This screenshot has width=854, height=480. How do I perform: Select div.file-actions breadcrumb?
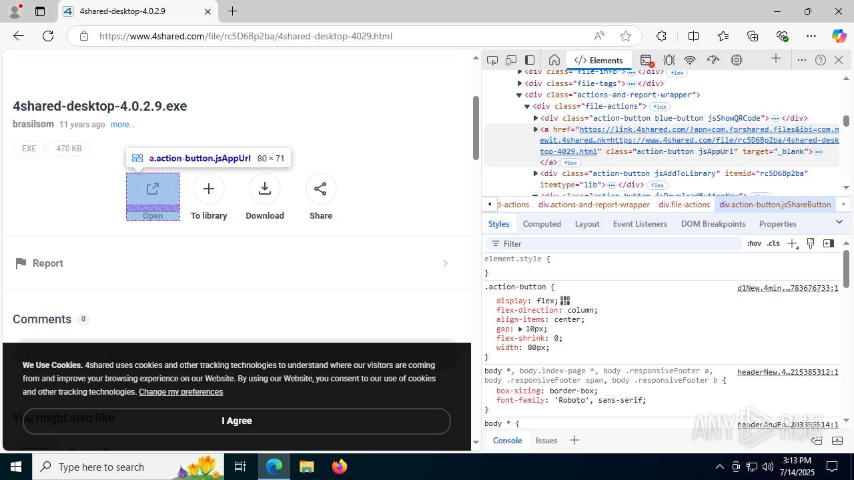(685, 205)
